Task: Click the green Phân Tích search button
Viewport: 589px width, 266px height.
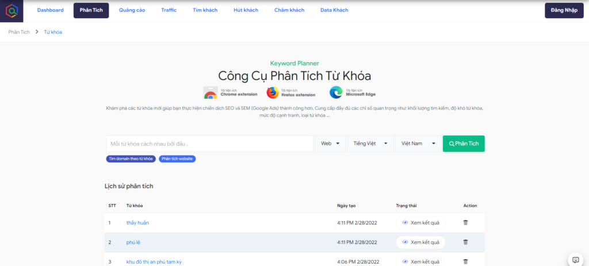Action: [464, 144]
